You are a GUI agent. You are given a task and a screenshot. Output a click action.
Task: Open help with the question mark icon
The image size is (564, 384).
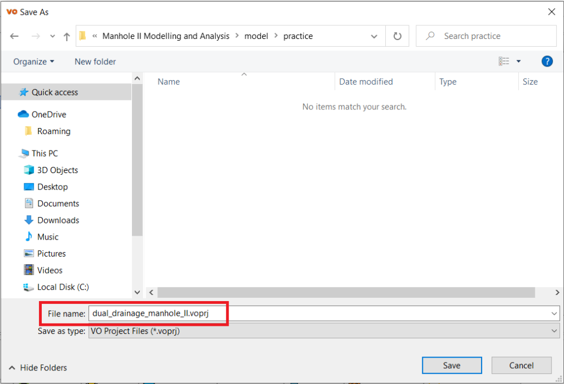click(547, 61)
